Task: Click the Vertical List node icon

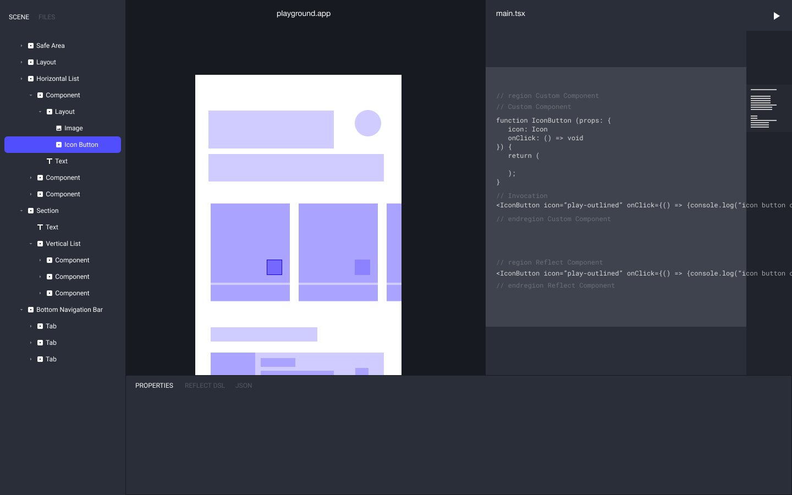Action: 40,244
